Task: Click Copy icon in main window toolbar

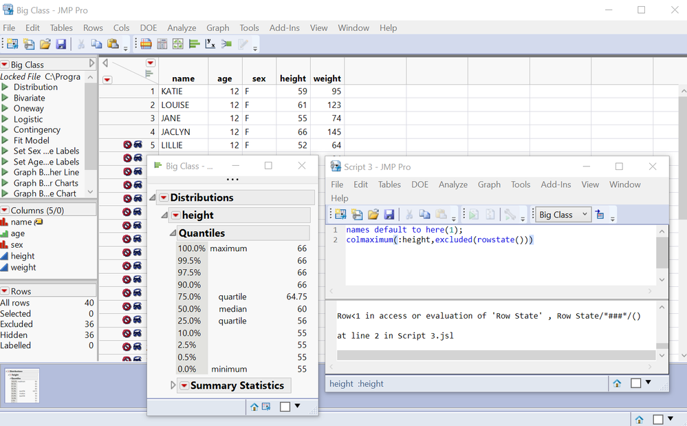Action: 96,44
